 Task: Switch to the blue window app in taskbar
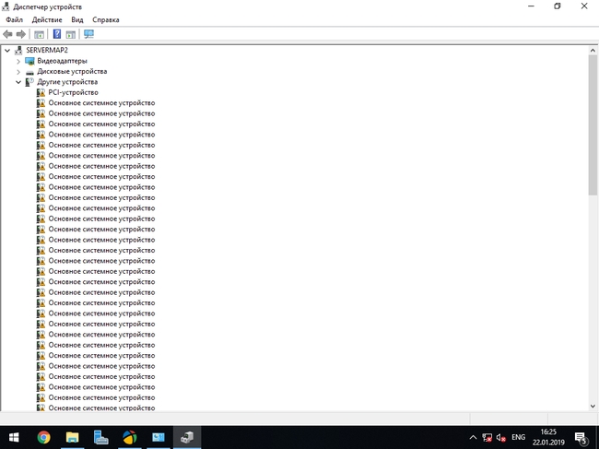tap(159, 437)
